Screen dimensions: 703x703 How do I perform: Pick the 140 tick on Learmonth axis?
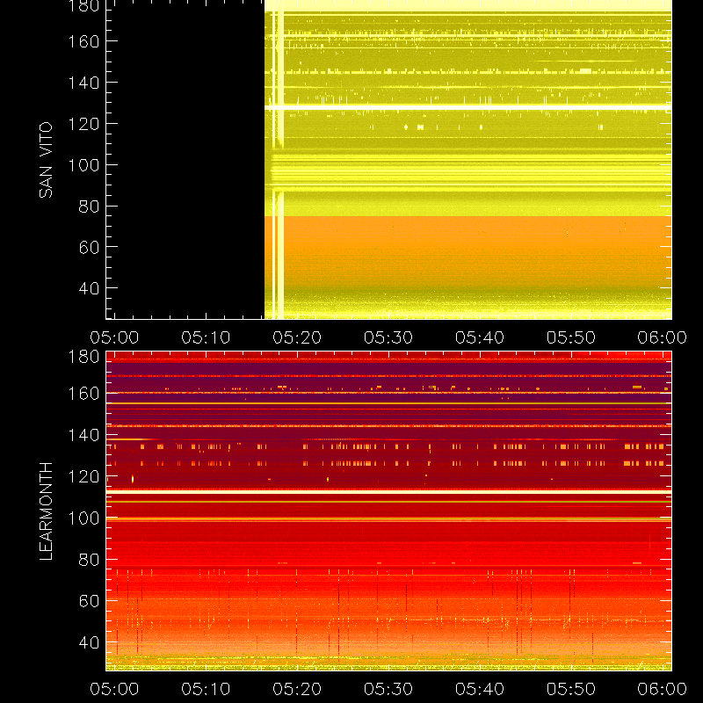83,435
